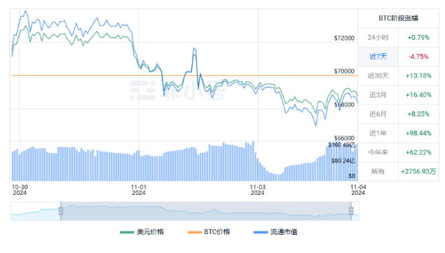Click the BTC阶段涨幅 panel header

[399, 18]
